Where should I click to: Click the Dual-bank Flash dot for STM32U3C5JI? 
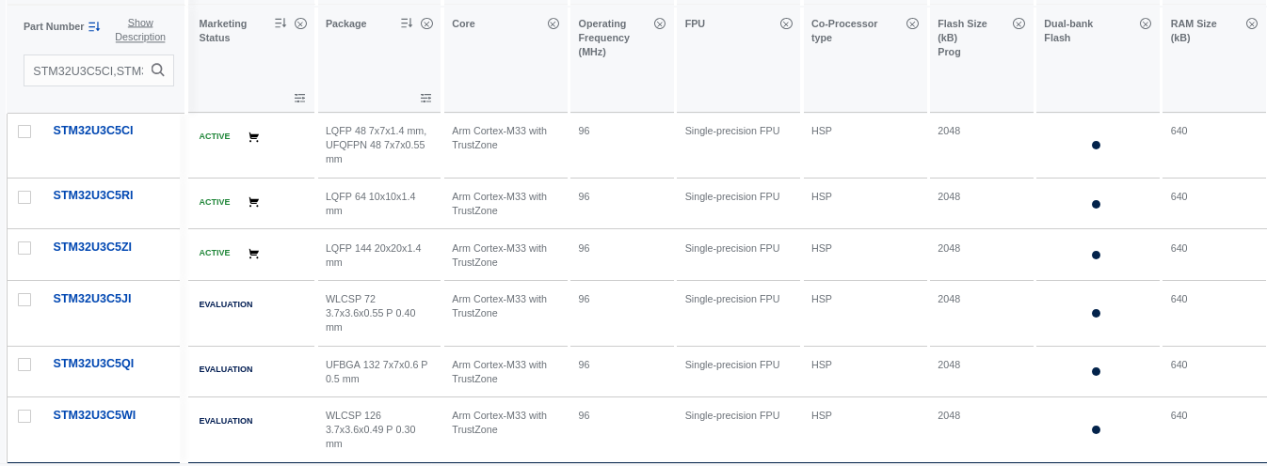pos(1096,313)
